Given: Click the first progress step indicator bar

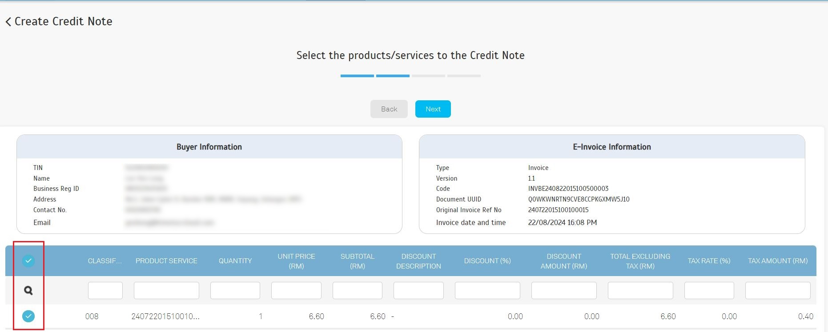Looking at the screenshot, I should (x=357, y=76).
